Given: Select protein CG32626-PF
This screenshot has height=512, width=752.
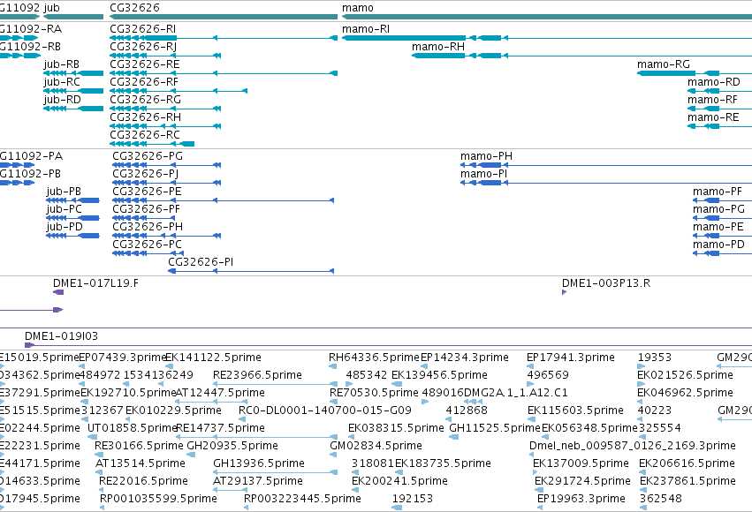Looking at the screenshot, I should 147,209.
